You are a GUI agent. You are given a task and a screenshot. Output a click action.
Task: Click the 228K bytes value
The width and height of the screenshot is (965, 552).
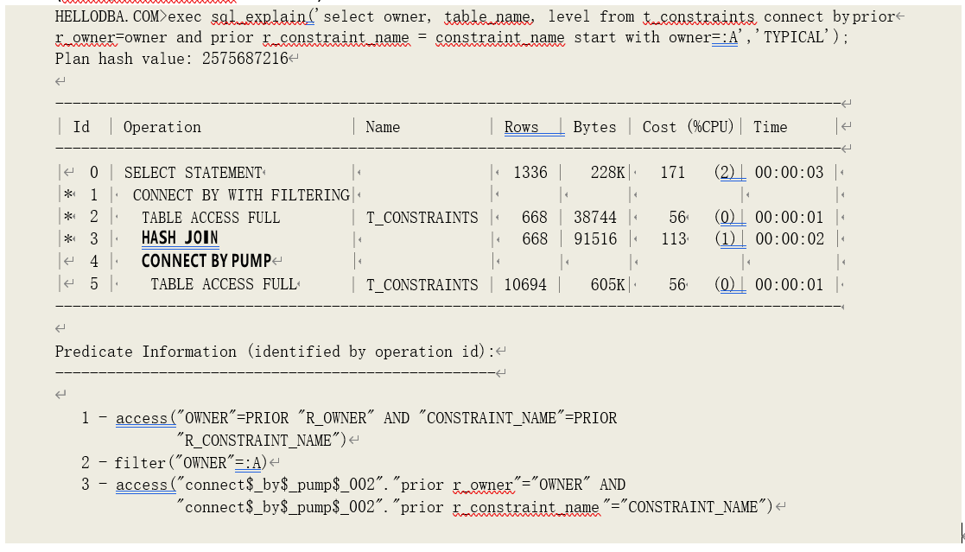(x=608, y=173)
